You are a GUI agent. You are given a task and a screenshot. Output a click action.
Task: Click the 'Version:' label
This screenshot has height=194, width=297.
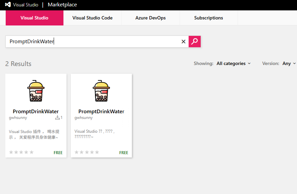tap(271, 64)
